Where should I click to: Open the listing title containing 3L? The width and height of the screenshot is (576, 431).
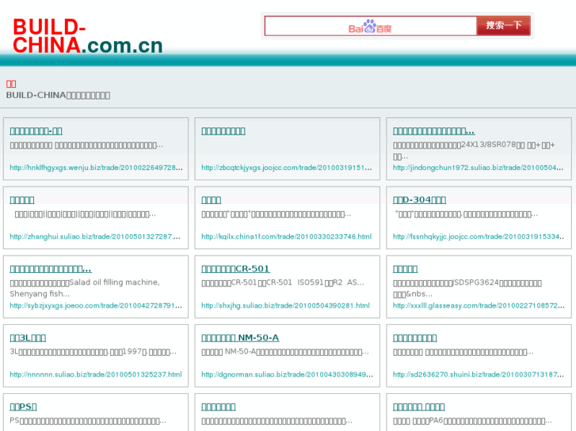(x=28, y=338)
